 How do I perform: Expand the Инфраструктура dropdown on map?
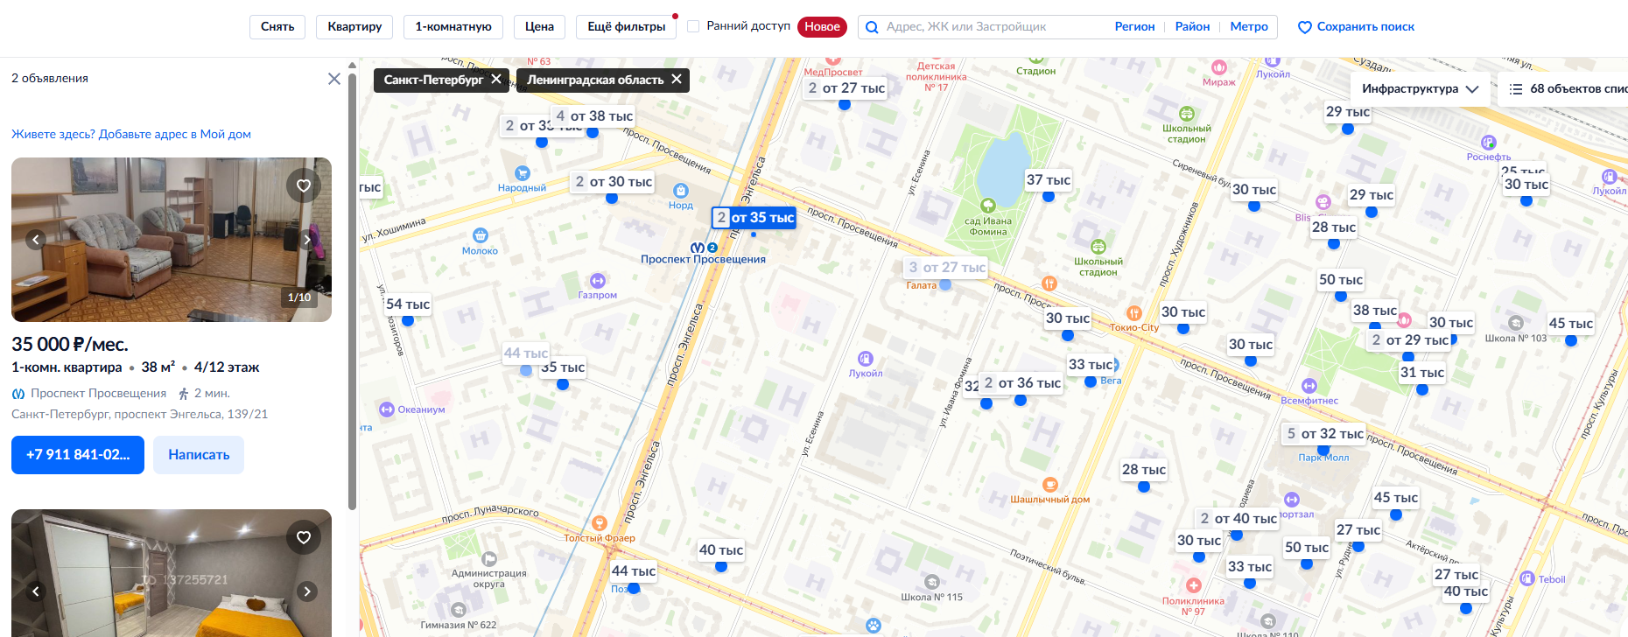[x=1420, y=89]
